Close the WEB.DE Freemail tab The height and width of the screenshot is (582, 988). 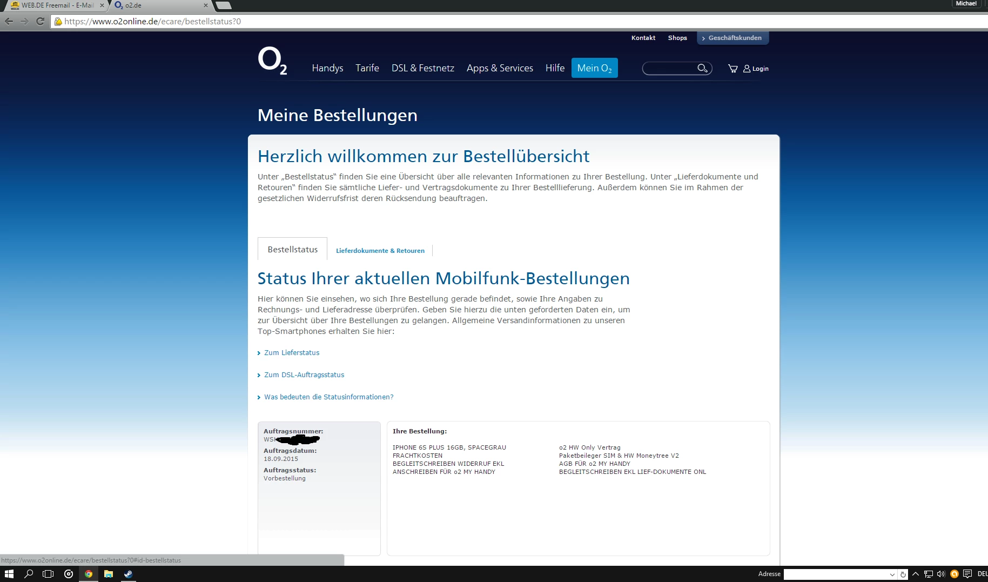click(x=102, y=5)
